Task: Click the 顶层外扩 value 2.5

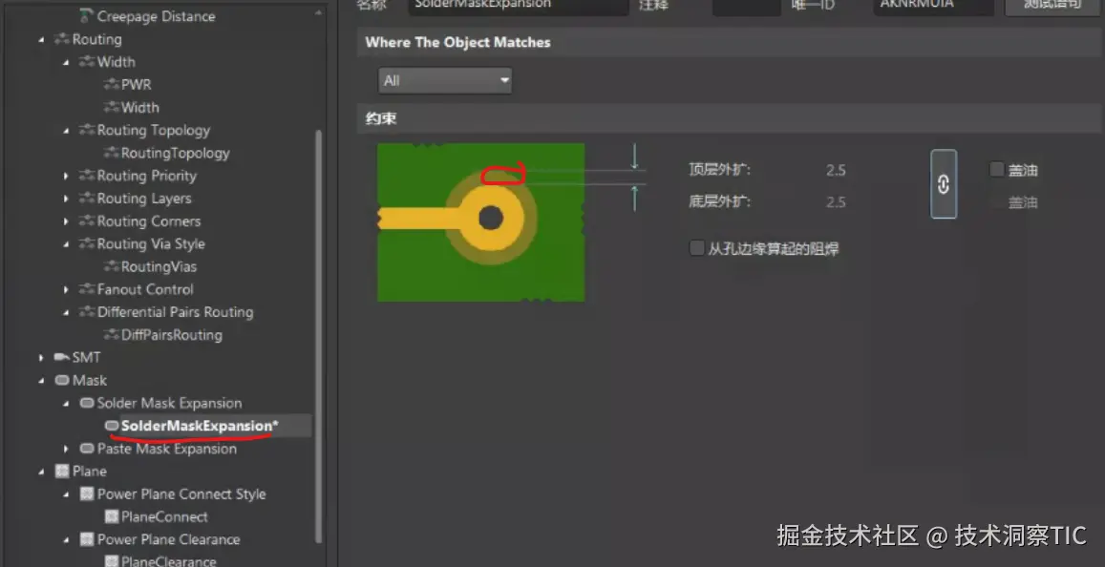Action: click(836, 170)
